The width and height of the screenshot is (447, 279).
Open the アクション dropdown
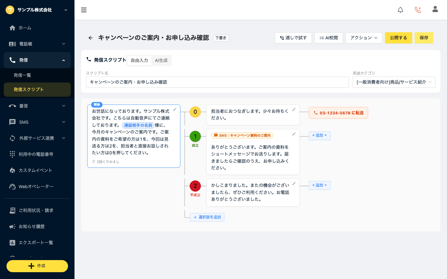pyautogui.click(x=364, y=38)
